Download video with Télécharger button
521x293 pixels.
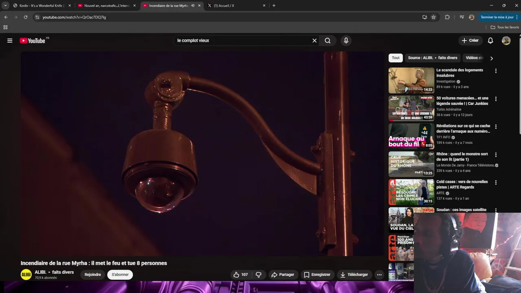pyautogui.click(x=354, y=275)
